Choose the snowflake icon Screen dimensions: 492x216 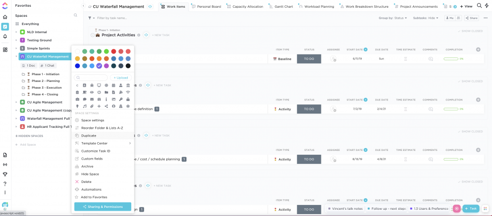click(x=128, y=106)
